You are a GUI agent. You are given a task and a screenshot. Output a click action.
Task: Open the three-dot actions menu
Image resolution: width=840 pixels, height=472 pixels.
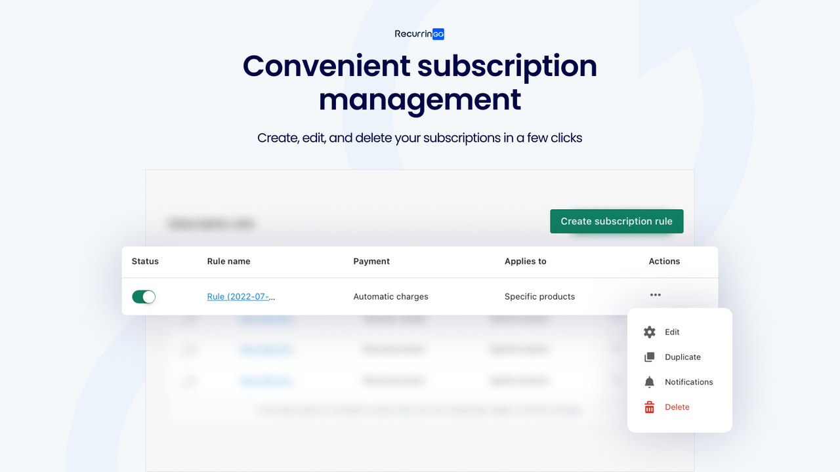656,295
